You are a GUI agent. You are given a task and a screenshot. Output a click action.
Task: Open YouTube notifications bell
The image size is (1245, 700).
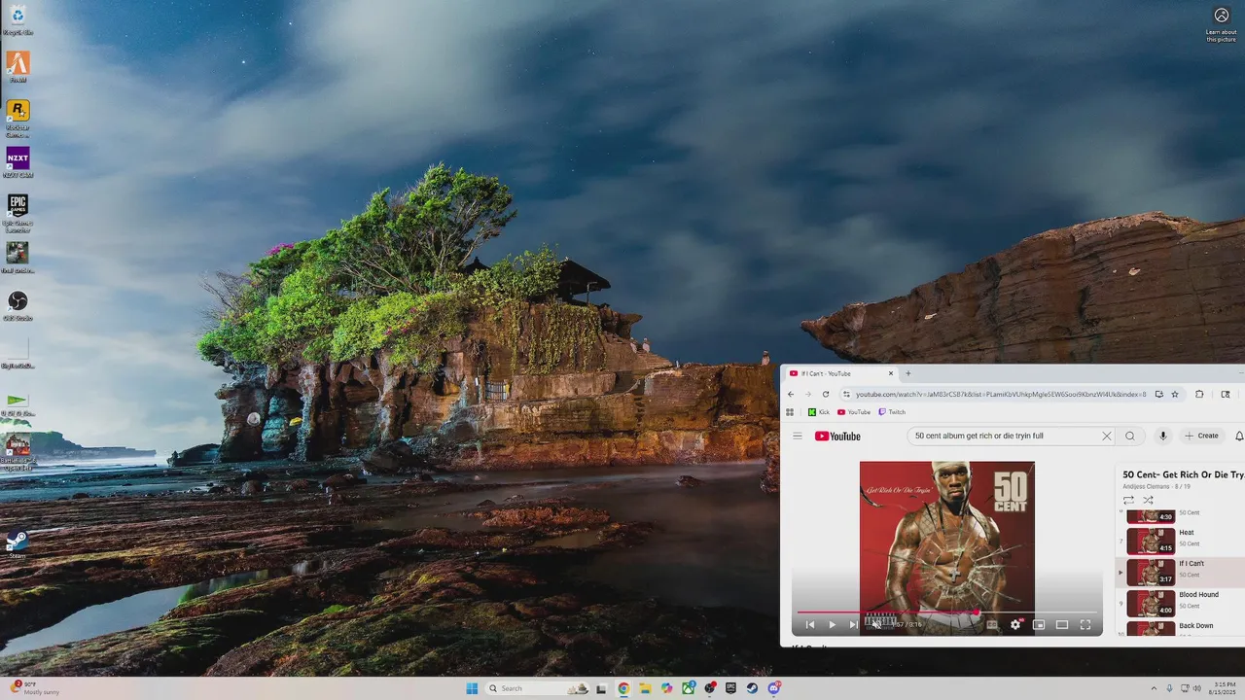[x=1239, y=436]
